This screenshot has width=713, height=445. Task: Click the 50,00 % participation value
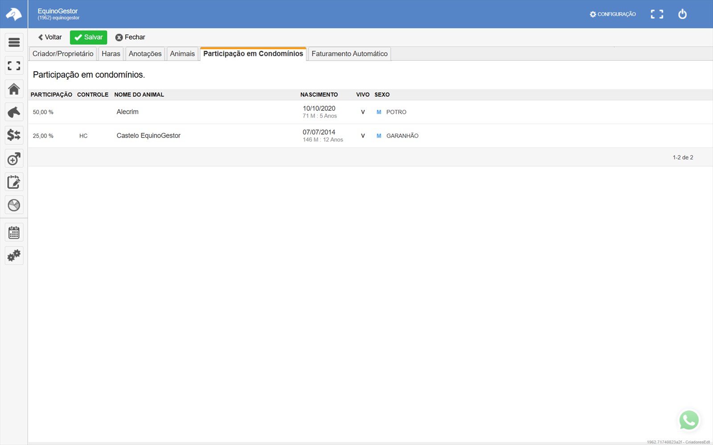(43, 112)
